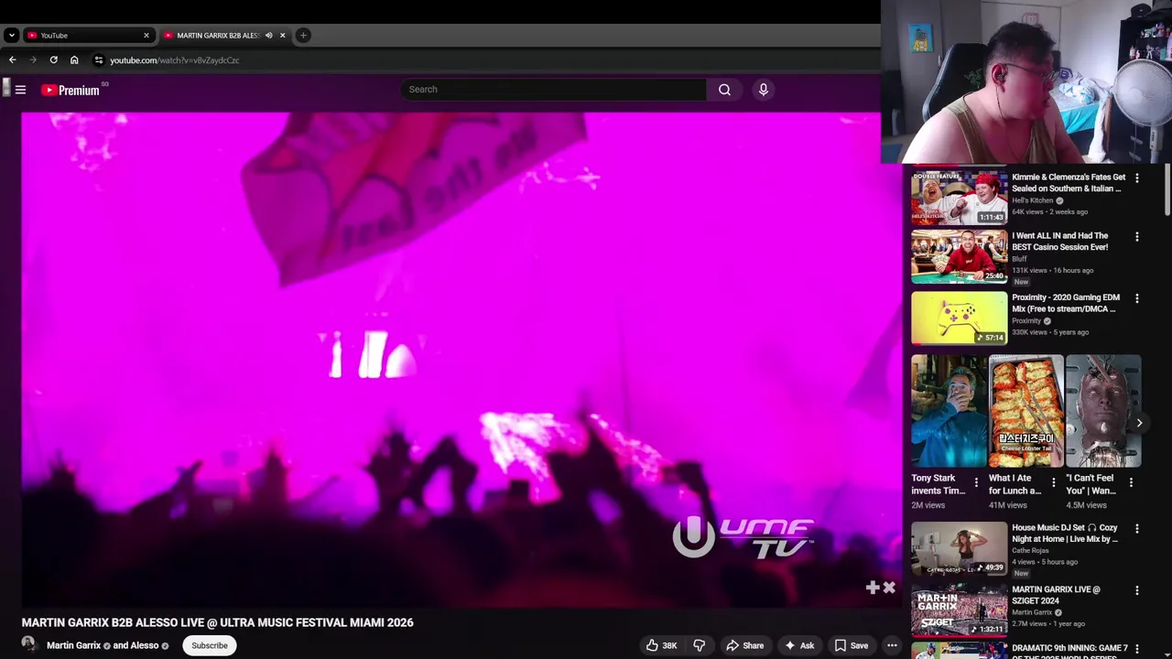
Task: Open options for Proximity Gaming EDM Mix
Action: 1137,298
